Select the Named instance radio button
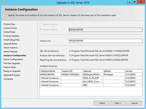 coord(40,29)
